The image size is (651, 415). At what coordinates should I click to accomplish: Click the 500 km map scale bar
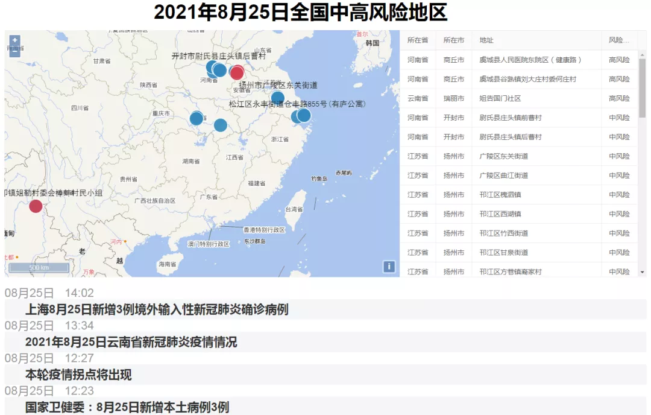pyautogui.click(x=39, y=268)
